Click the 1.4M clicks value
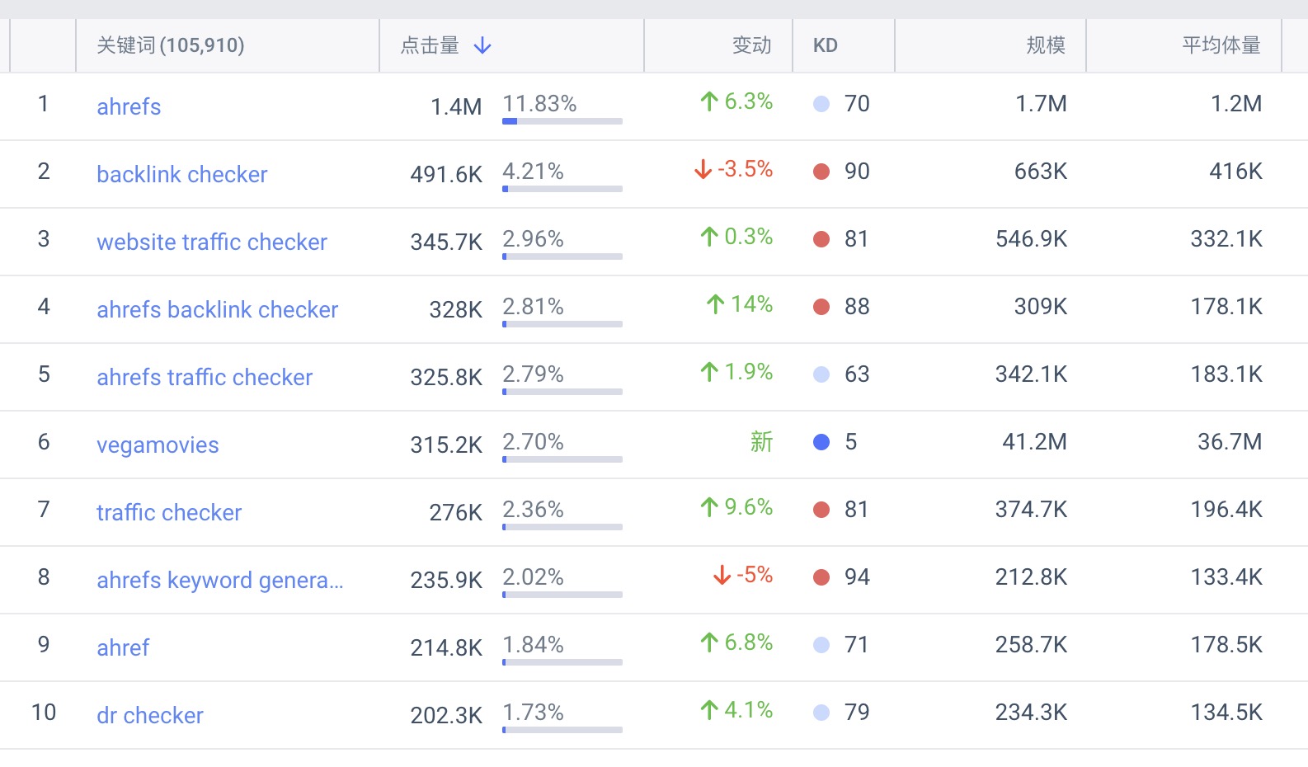 pos(456,107)
